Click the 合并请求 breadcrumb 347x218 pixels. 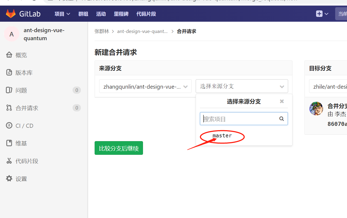click(x=187, y=31)
